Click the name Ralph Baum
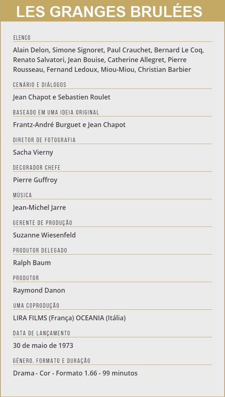The height and width of the screenshot is (397, 225). [32, 263]
